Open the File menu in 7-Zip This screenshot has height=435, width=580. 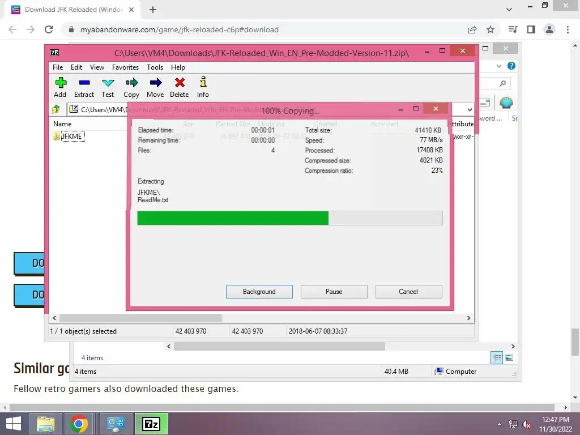[x=58, y=67]
